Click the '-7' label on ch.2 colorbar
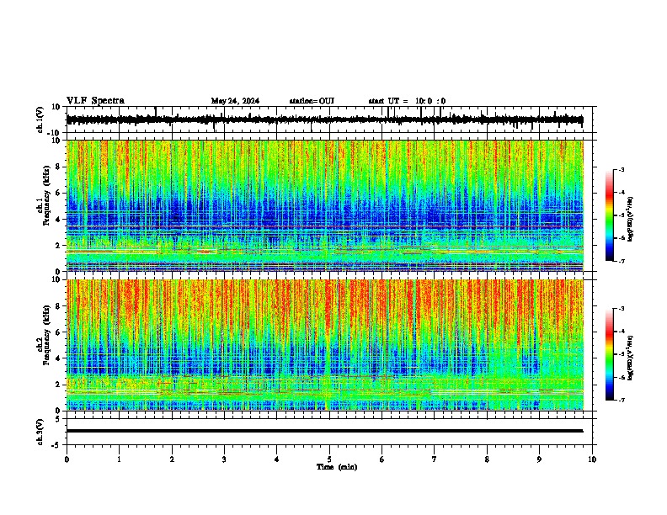 622,400
